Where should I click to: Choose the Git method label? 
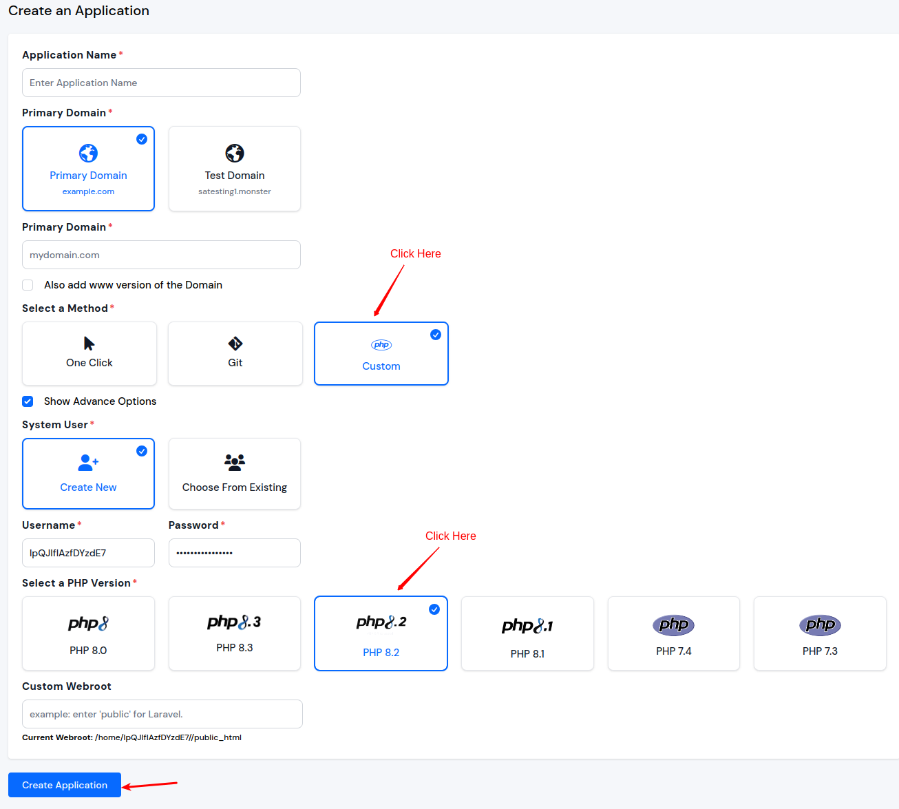tap(235, 363)
